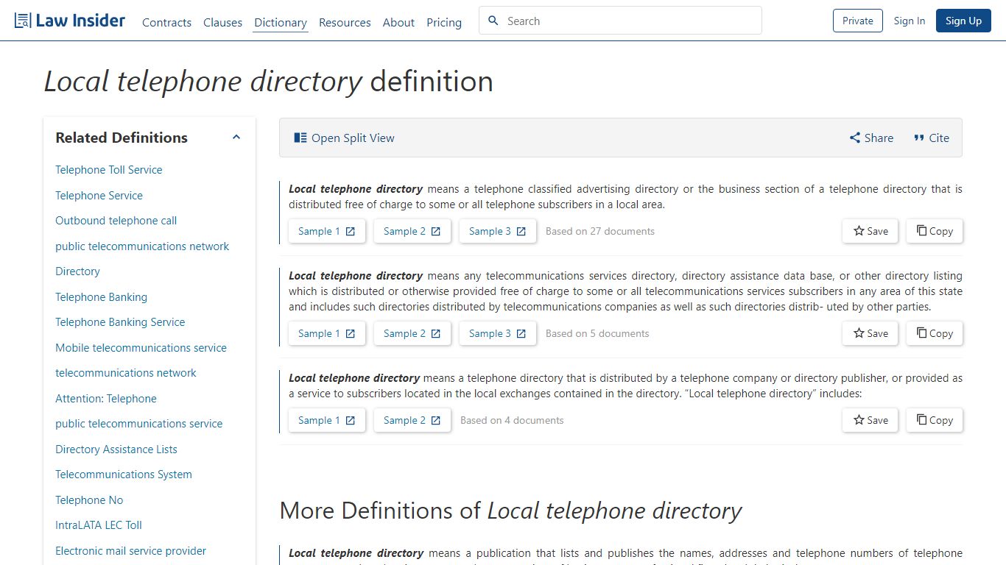Open external icon on third definition Sample 1
Image resolution: width=1006 pixels, height=565 pixels.
[x=351, y=420]
